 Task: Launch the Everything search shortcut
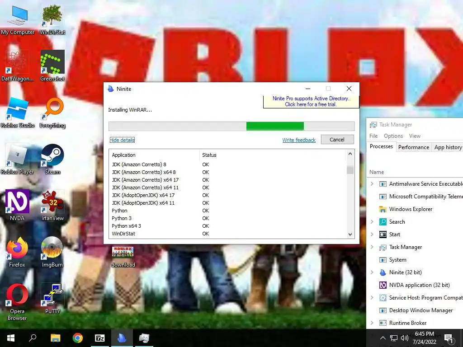click(x=52, y=113)
